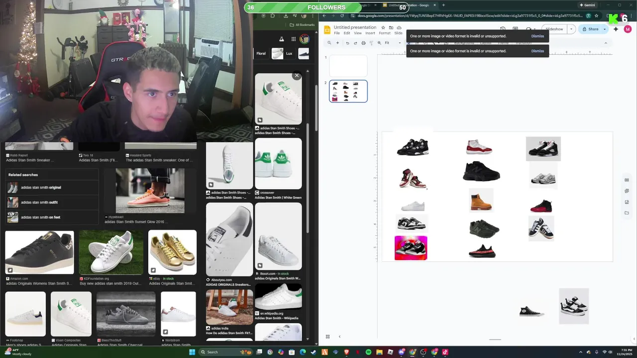Click the print icon in Slides toolbar
Screen dimensions: 637x358
(x=363, y=43)
